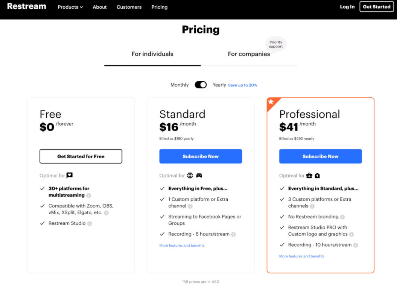Open info icon for Recording 10 hours/stream

[356, 245]
